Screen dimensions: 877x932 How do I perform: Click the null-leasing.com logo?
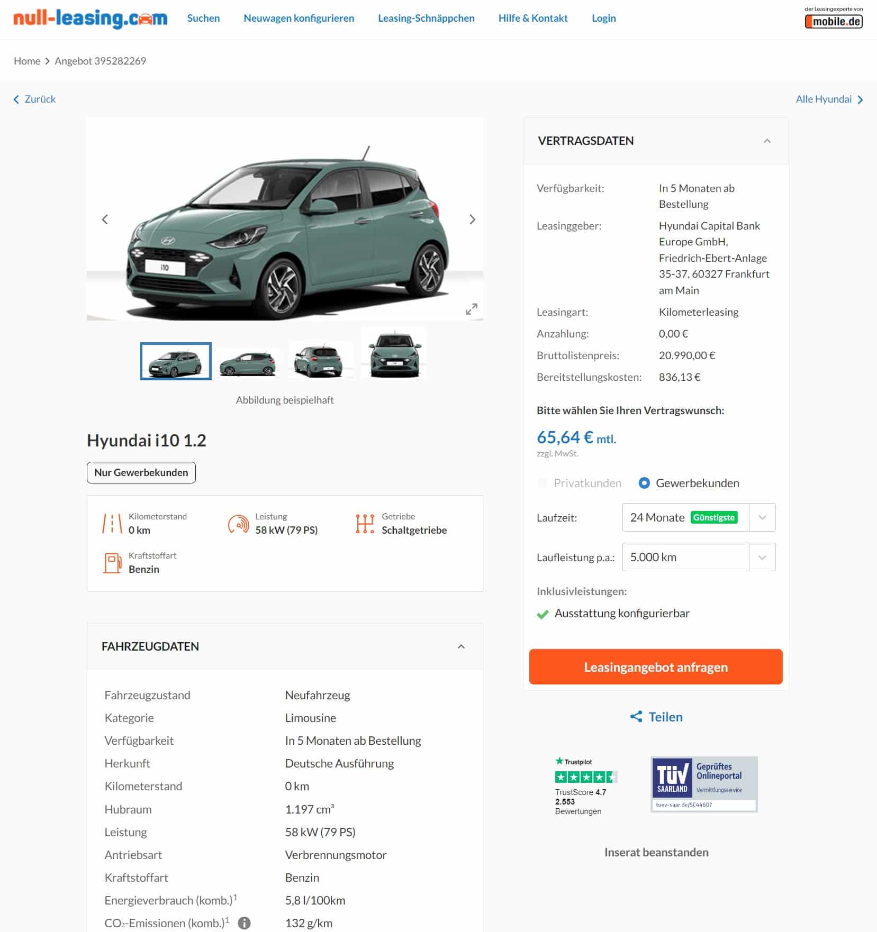click(91, 19)
